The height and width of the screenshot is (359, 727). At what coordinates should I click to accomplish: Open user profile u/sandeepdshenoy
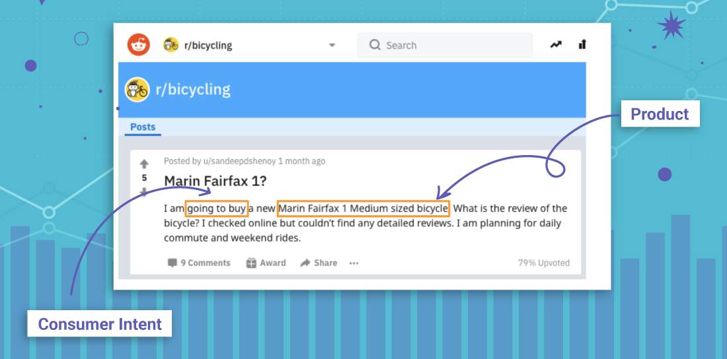point(240,161)
